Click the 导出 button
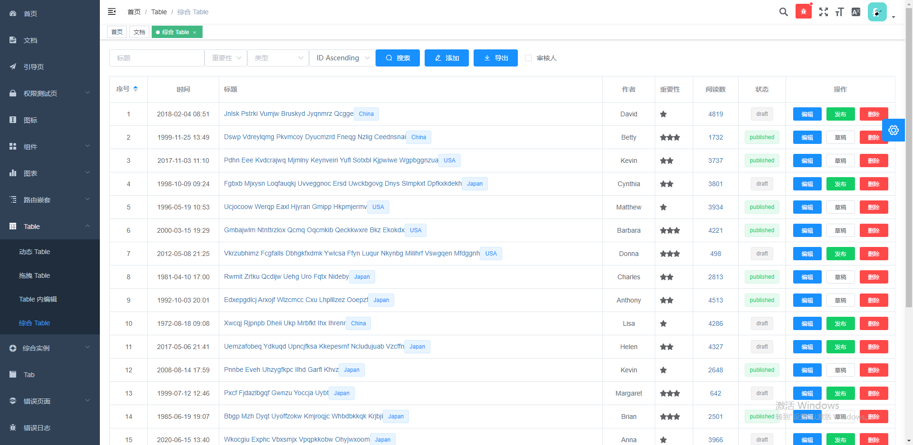 pos(495,58)
